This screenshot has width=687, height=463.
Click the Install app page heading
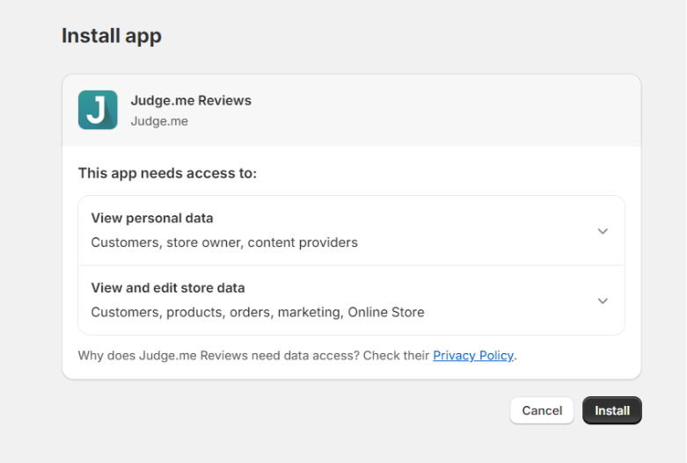112,36
